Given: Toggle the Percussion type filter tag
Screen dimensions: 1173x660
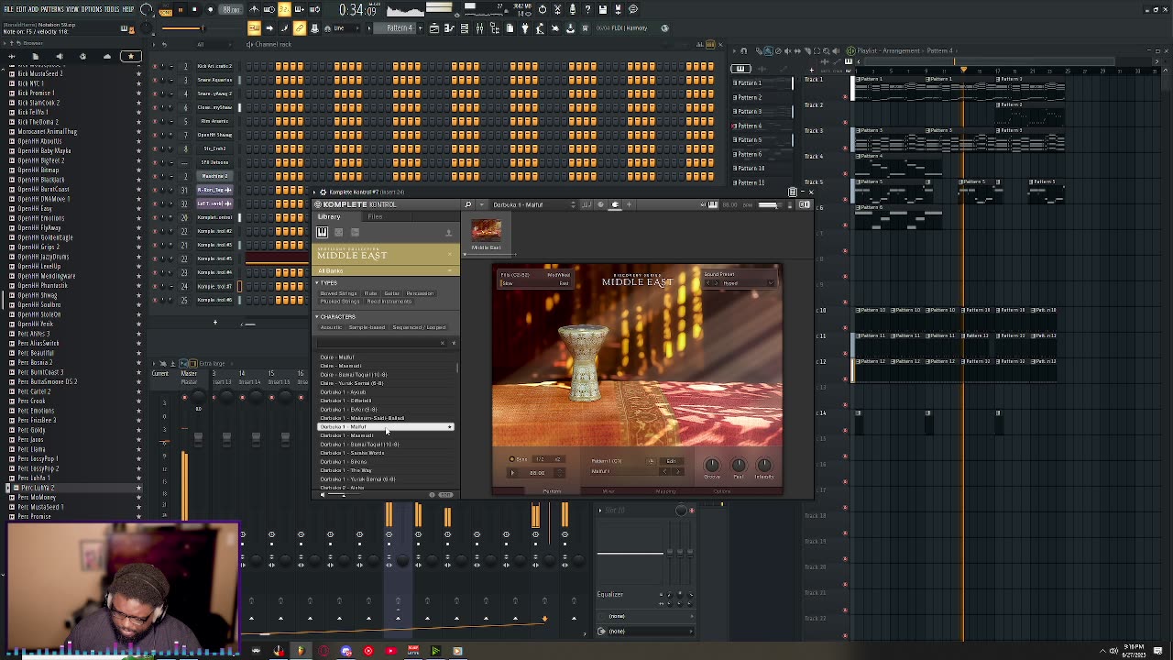Looking at the screenshot, I should pyautogui.click(x=420, y=293).
